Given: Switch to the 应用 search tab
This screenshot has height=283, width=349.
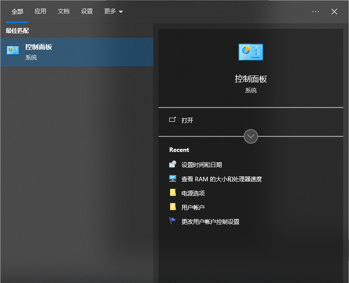Looking at the screenshot, I should (x=40, y=12).
